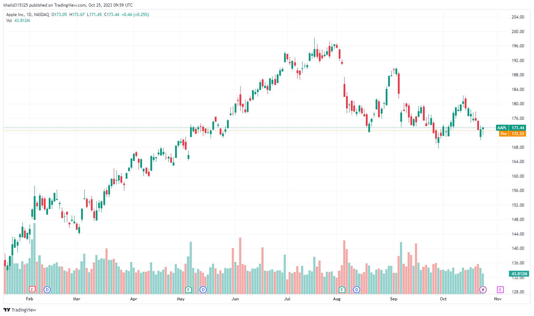The image size is (534, 316).
Task: Click the 43.812M volume axis label
Action: tap(519, 274)
